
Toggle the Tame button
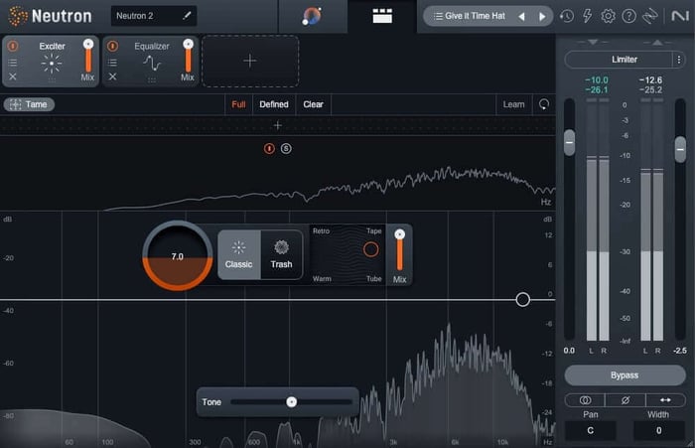pos(29,104)
